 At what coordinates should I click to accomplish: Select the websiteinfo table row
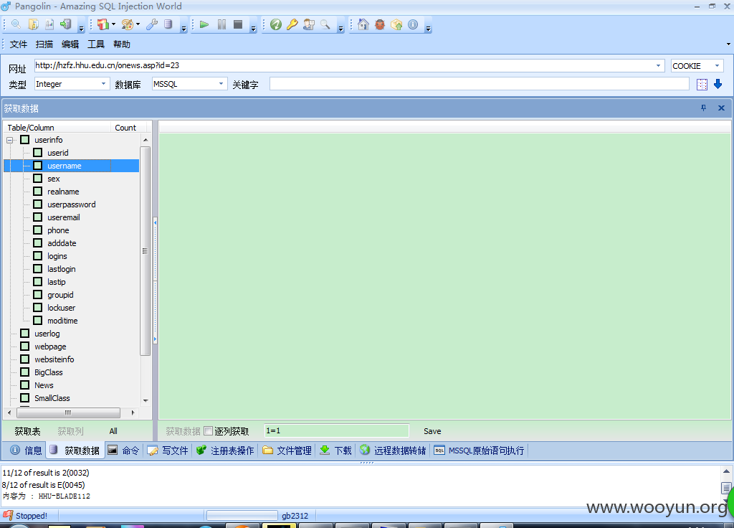click(54, 359)
